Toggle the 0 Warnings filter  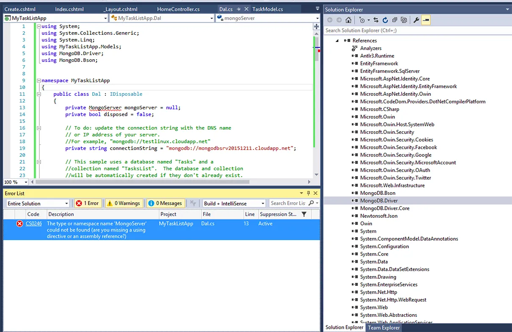(123, 203)
